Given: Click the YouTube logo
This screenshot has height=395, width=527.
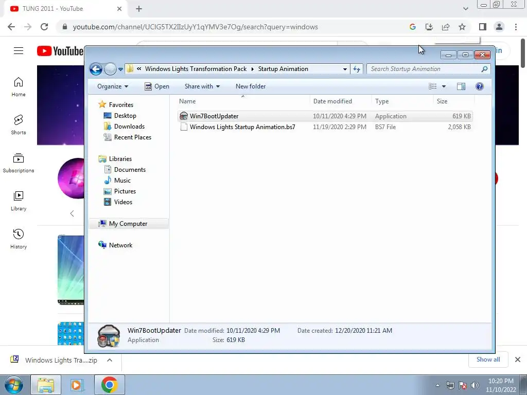Looking at the screenshot, I should [x=60, y=51].
